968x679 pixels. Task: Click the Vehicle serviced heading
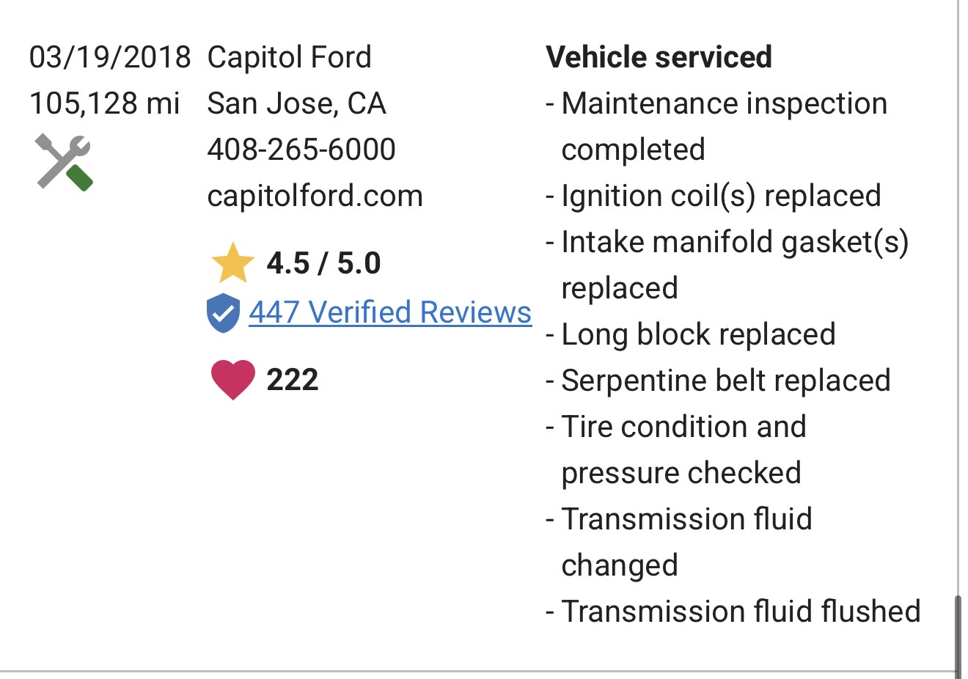pyautogui.click(x=659, y=57)
